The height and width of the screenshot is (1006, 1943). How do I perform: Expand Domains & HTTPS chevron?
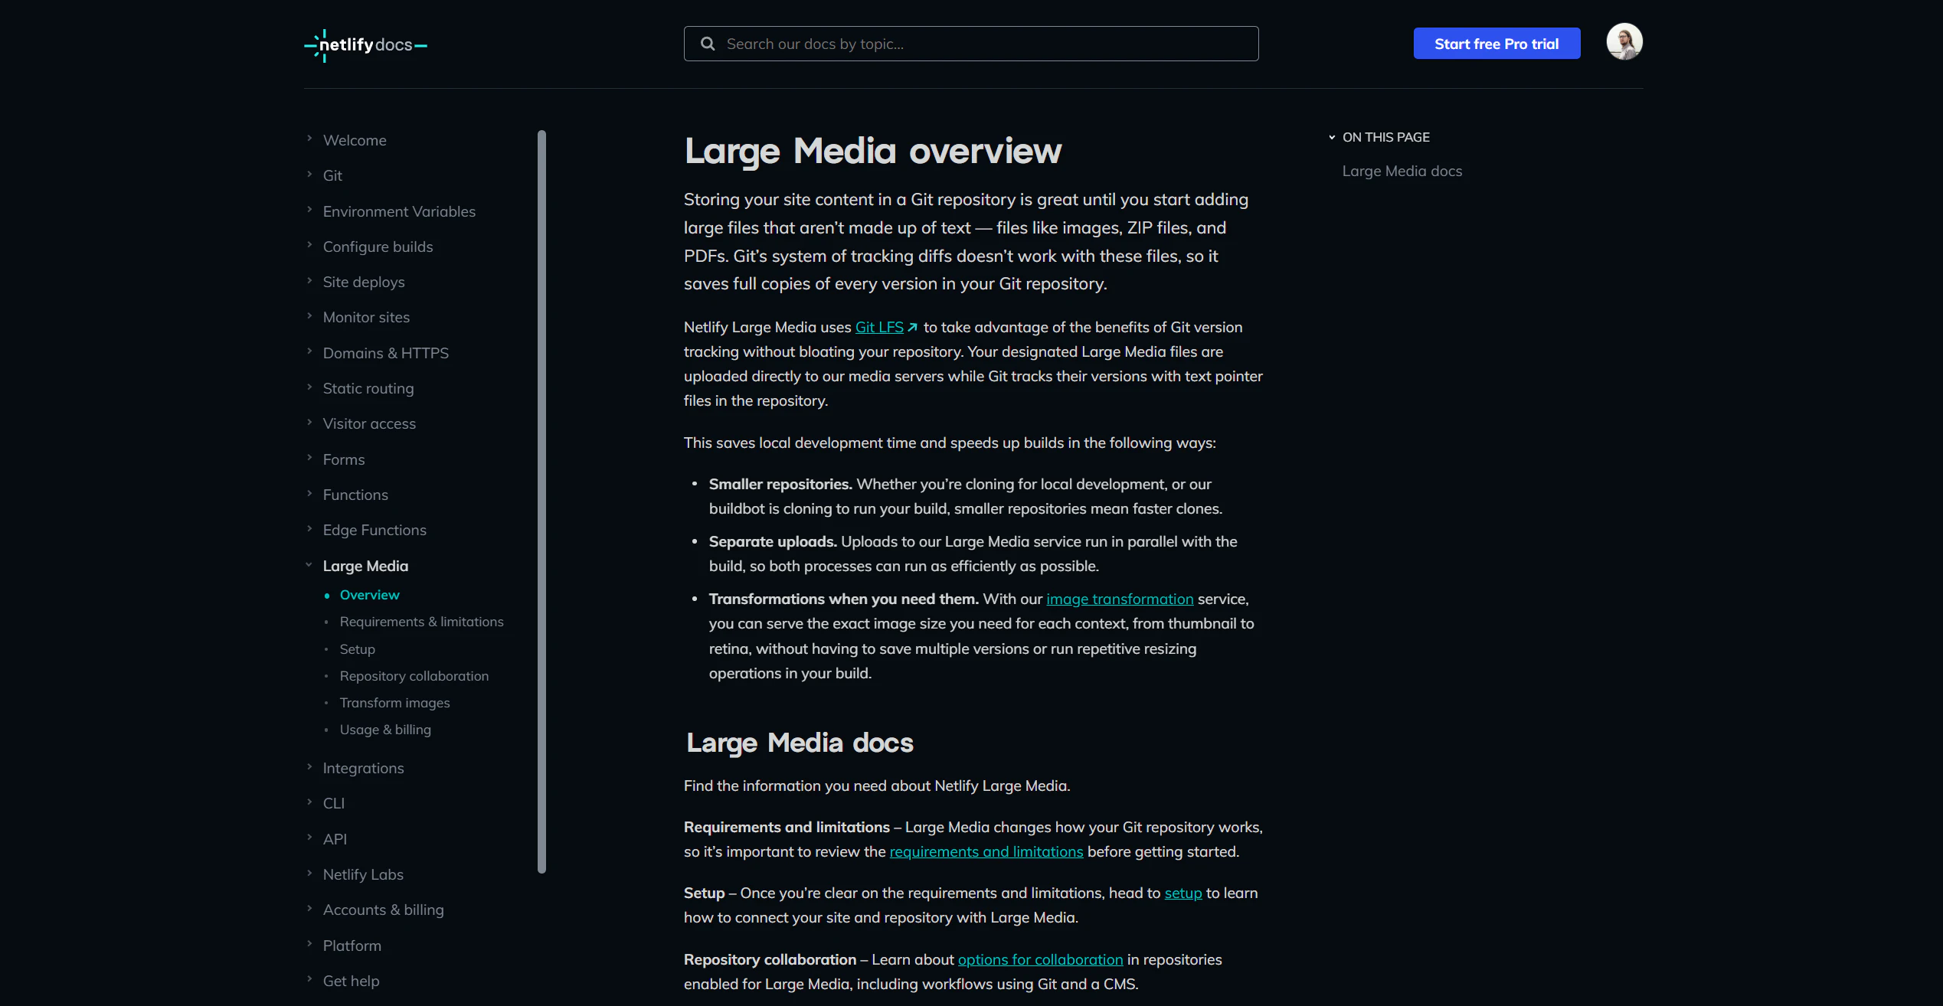point(309,351)
